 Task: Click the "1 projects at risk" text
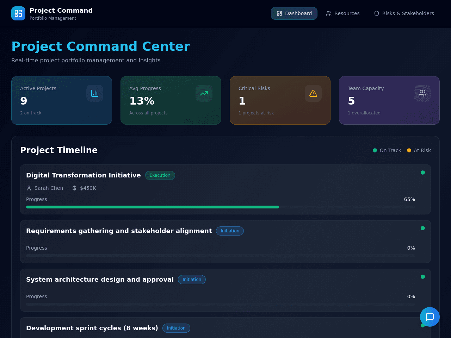(x=256, y=113)
